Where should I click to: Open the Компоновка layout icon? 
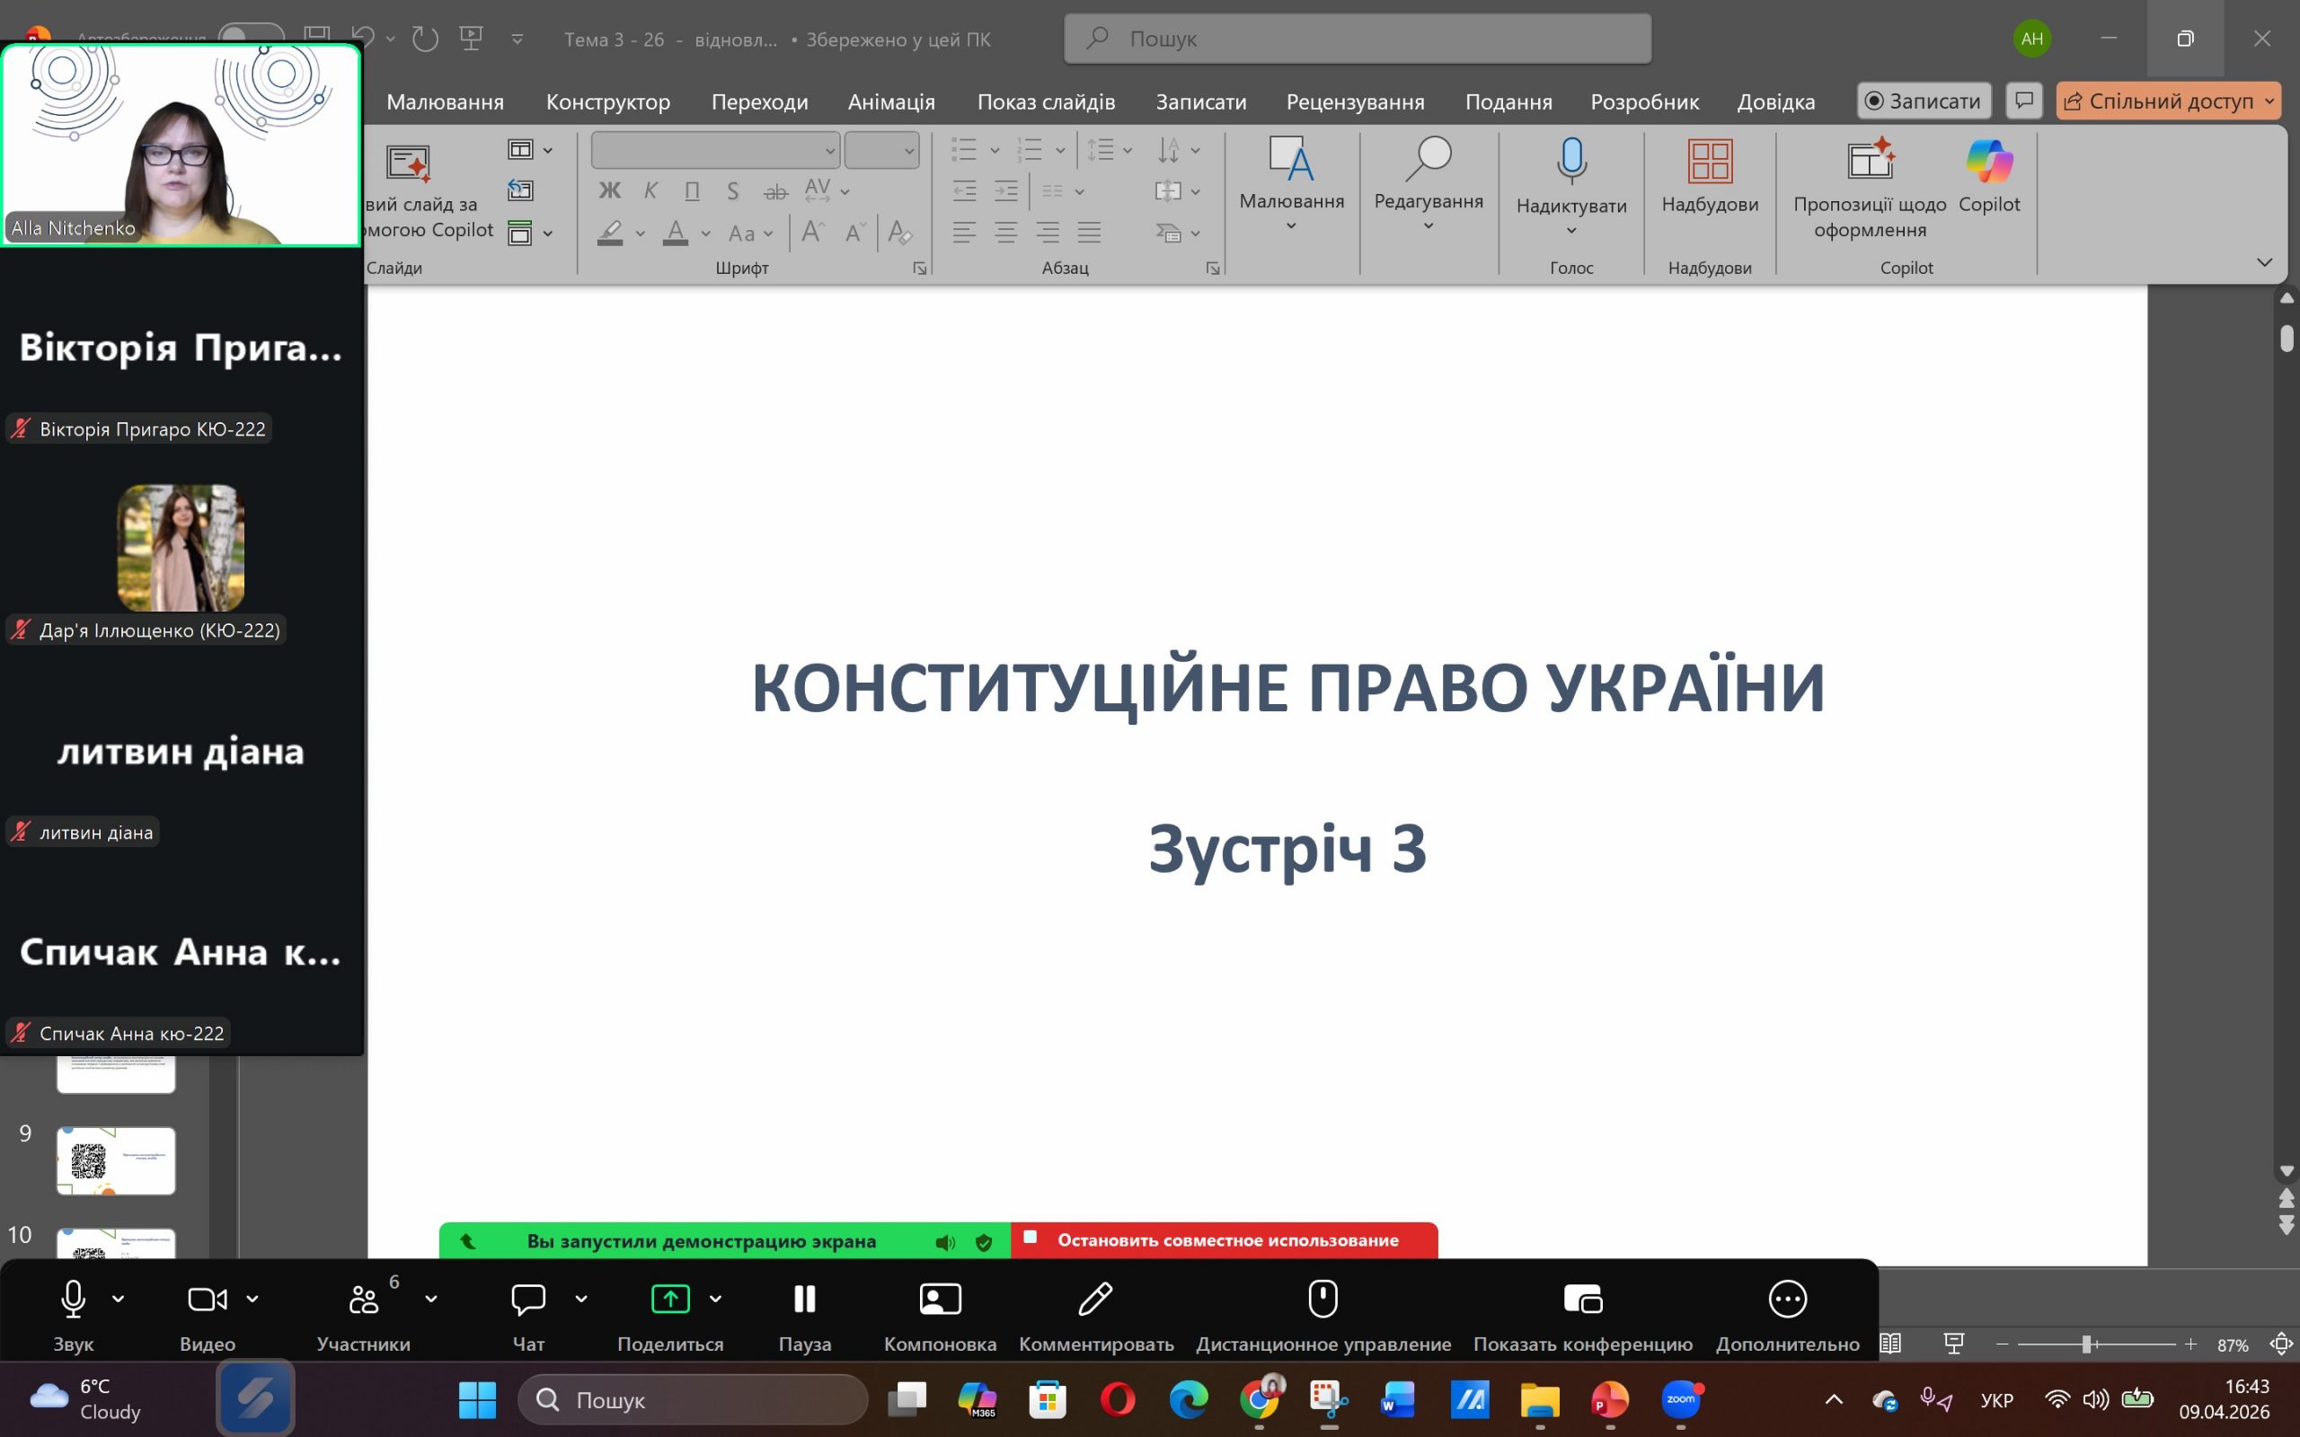click(x=940, y=1299)
